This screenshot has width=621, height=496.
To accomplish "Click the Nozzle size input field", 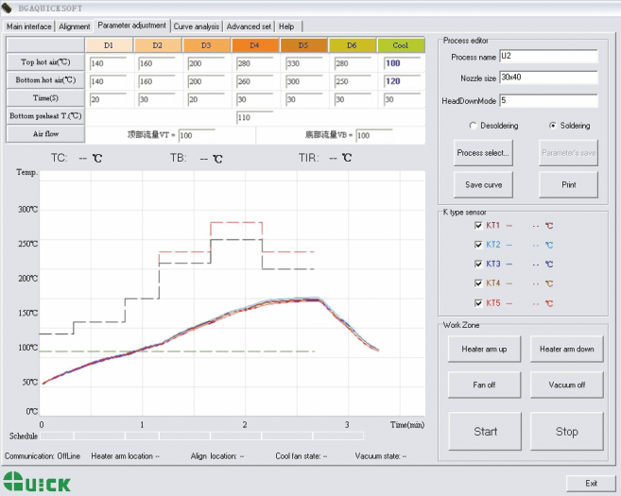I will coord(548,77).
